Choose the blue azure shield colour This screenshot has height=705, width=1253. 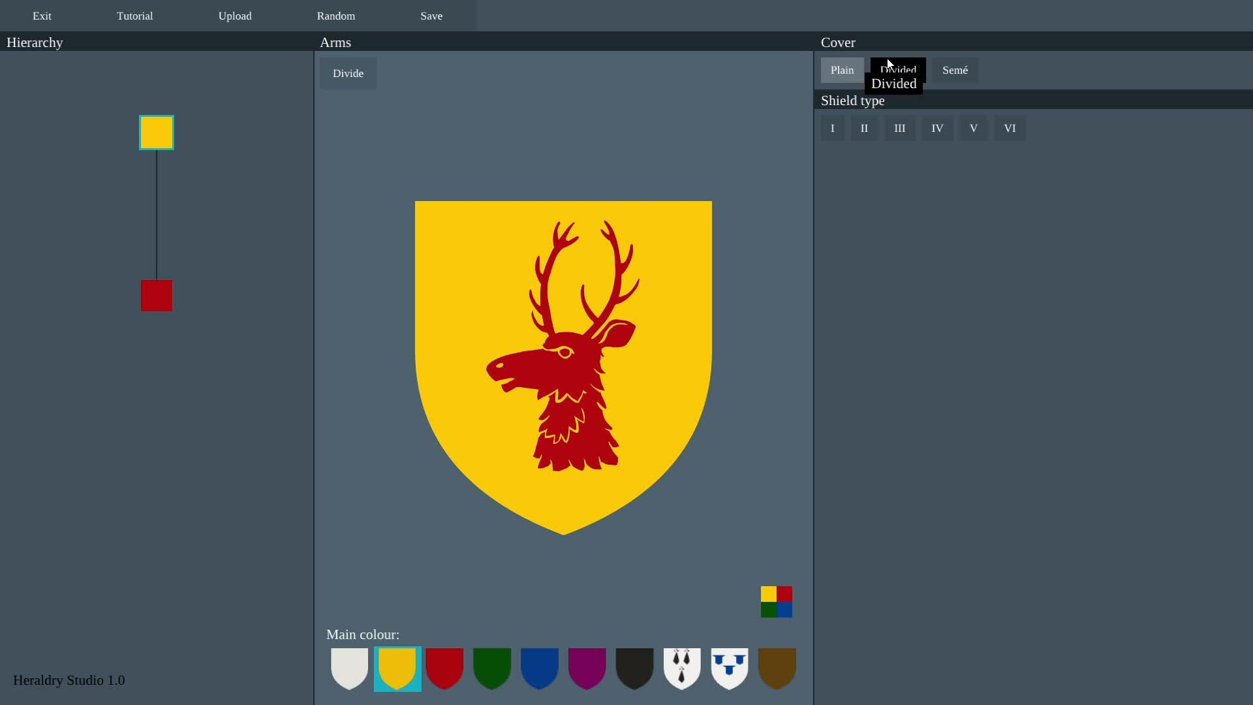(x=540, y=668)
